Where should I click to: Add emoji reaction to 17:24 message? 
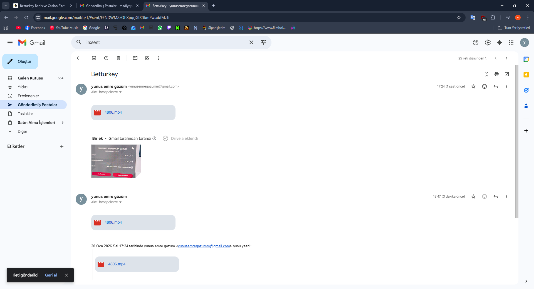484,86
